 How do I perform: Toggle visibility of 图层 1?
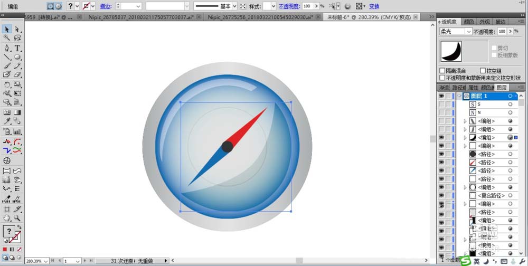coord(441,96)
